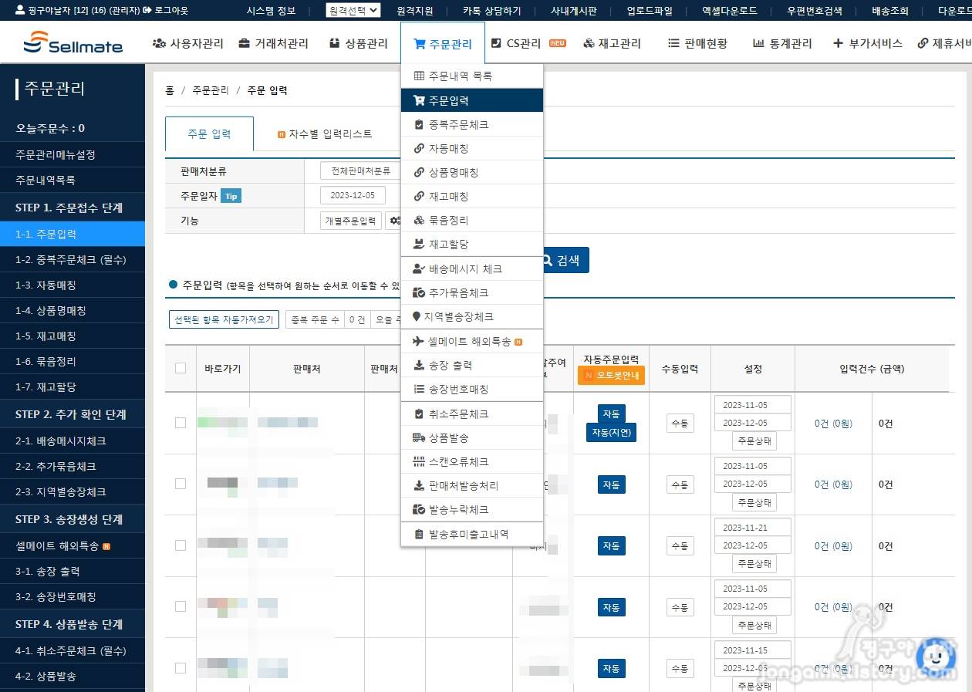Viewport: 972px width, 692px height.
Task: Select 재고할당 in dropdown menu
Action: point(472,244)
